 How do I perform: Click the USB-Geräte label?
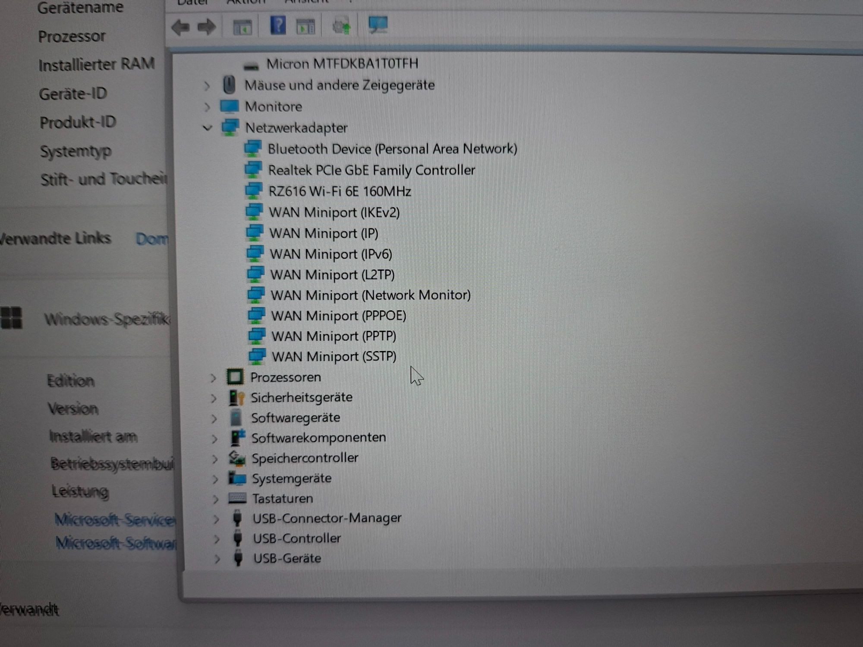287,558
